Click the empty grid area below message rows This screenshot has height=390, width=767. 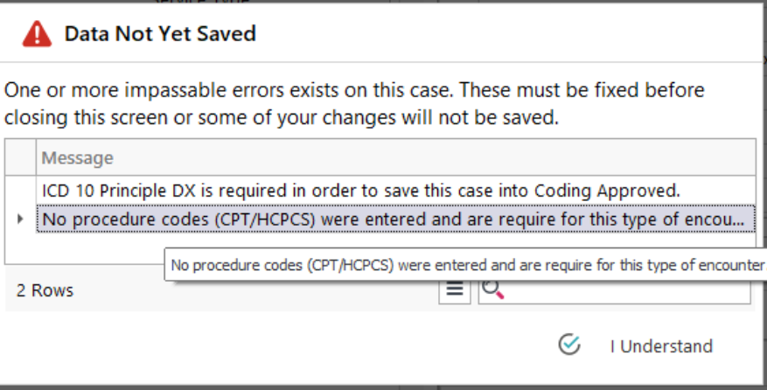pos(83,248)
